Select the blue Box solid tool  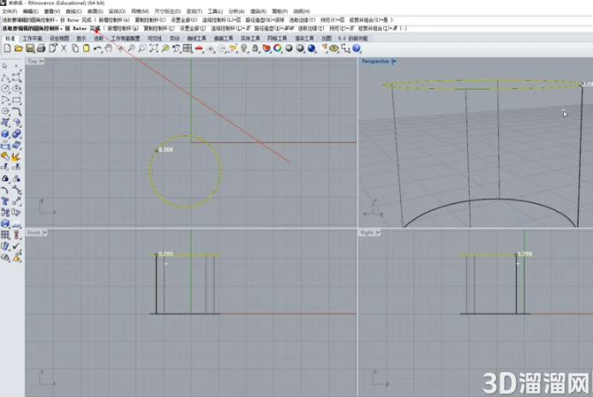click(5, 134)
